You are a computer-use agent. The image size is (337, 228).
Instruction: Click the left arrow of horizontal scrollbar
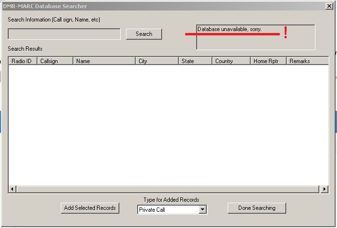(12, 189)
